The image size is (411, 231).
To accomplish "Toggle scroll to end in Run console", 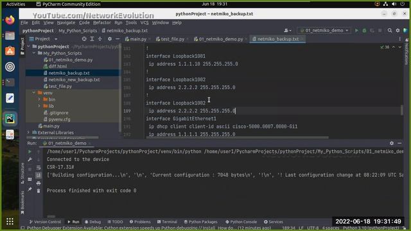I will coord(39,175).
